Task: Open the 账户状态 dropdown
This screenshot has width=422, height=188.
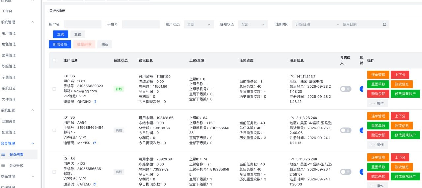Action: 199,24
